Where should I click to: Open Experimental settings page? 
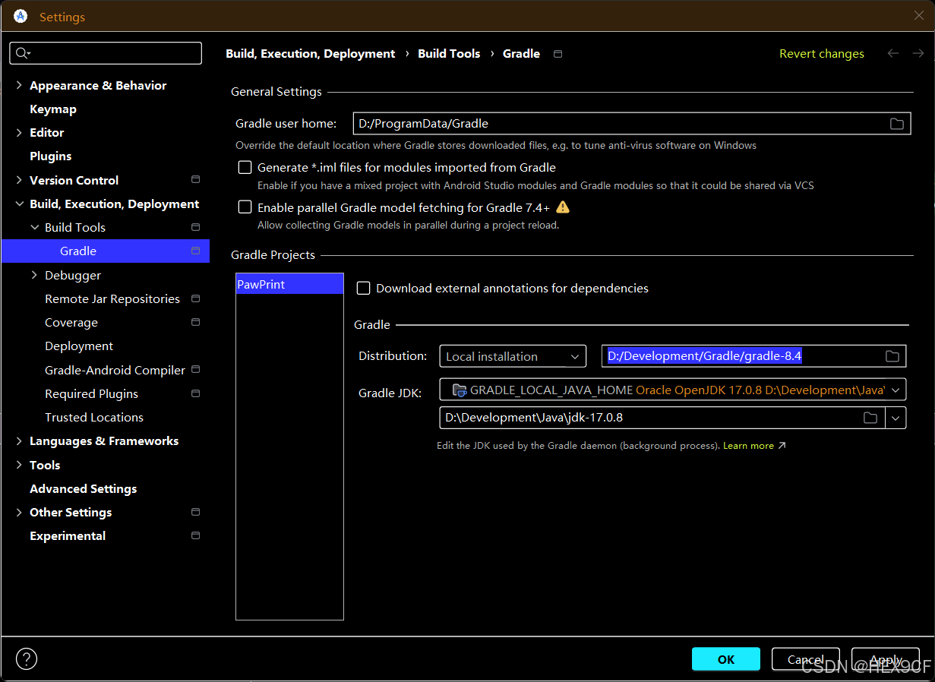[x=68, y=535]
